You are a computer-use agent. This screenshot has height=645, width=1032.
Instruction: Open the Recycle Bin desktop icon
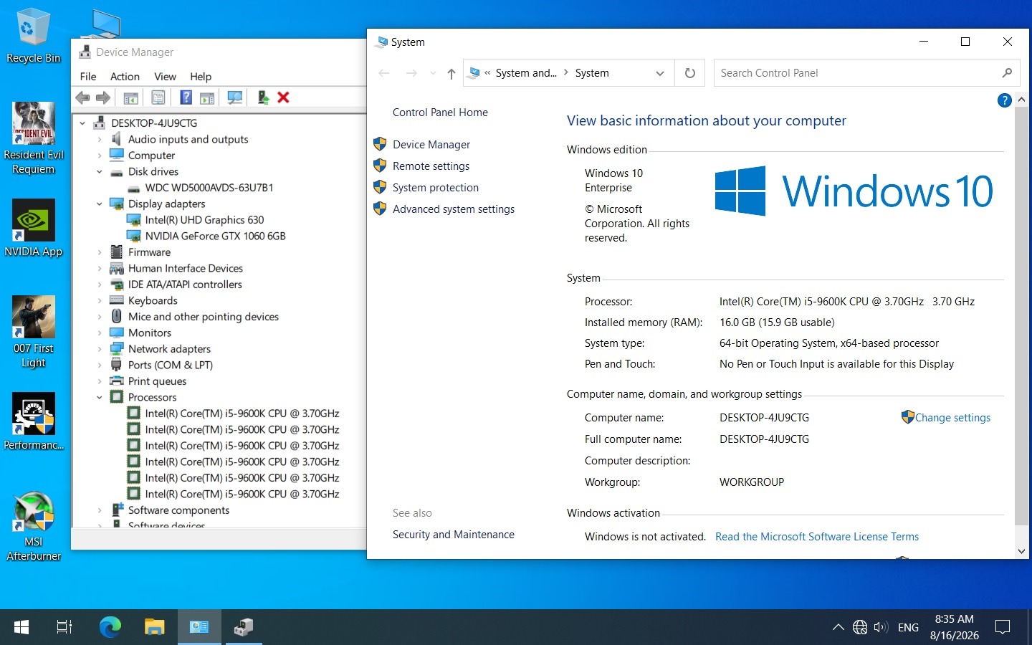click(x=33, y=36)
